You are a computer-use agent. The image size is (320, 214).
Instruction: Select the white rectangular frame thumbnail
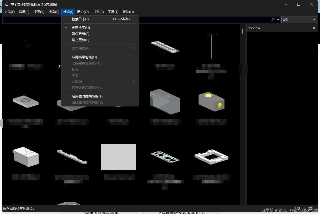(x=211, y=157)
